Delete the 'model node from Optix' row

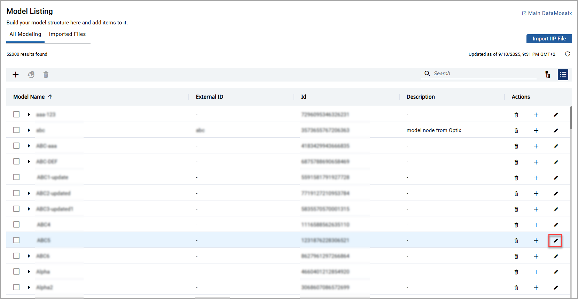coord(516,130)
